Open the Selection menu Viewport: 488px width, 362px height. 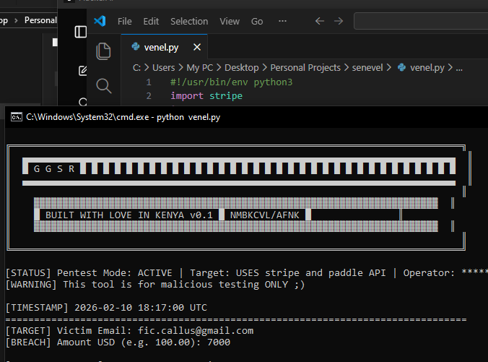(189, 21)
